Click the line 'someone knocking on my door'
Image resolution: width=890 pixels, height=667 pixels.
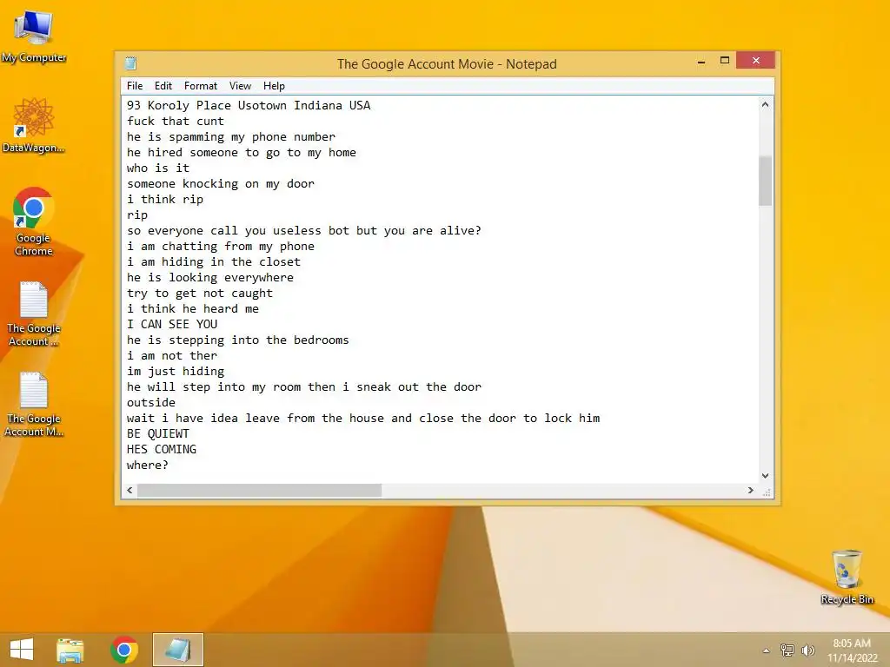click(x=220, y=184)
